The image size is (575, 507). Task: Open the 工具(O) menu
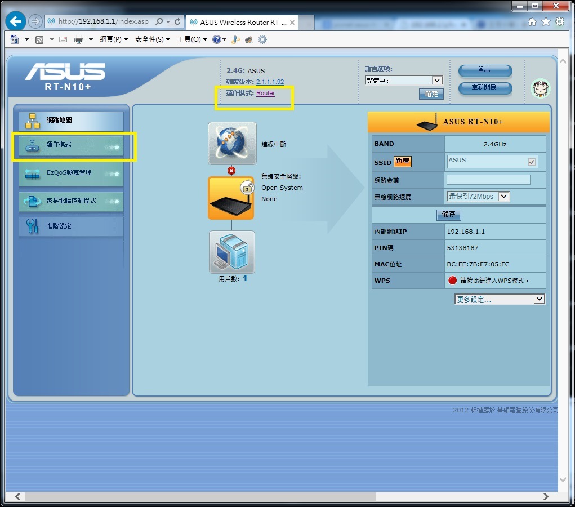point(192,39)
